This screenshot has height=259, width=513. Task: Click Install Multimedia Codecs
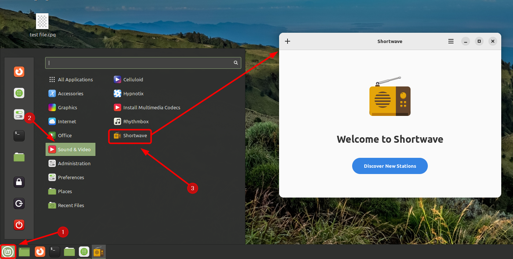point(147,107)
